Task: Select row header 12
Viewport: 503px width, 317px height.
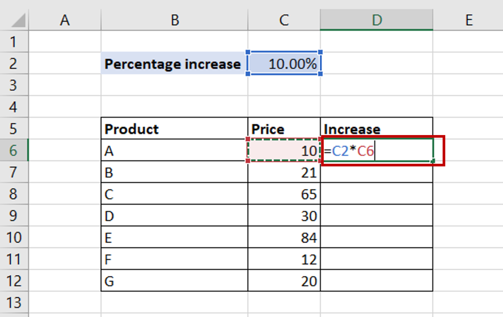Action: 14,281
